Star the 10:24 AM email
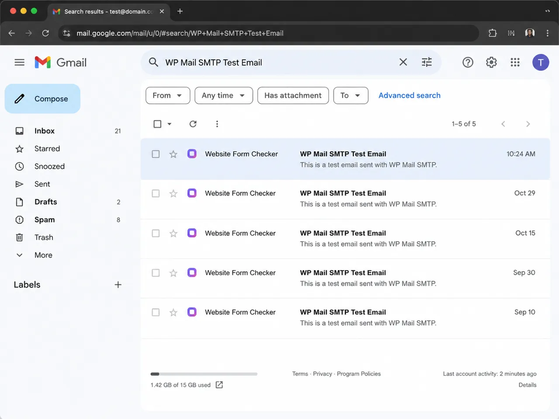Viewport: 559px width, 419px height. [173, 154]
